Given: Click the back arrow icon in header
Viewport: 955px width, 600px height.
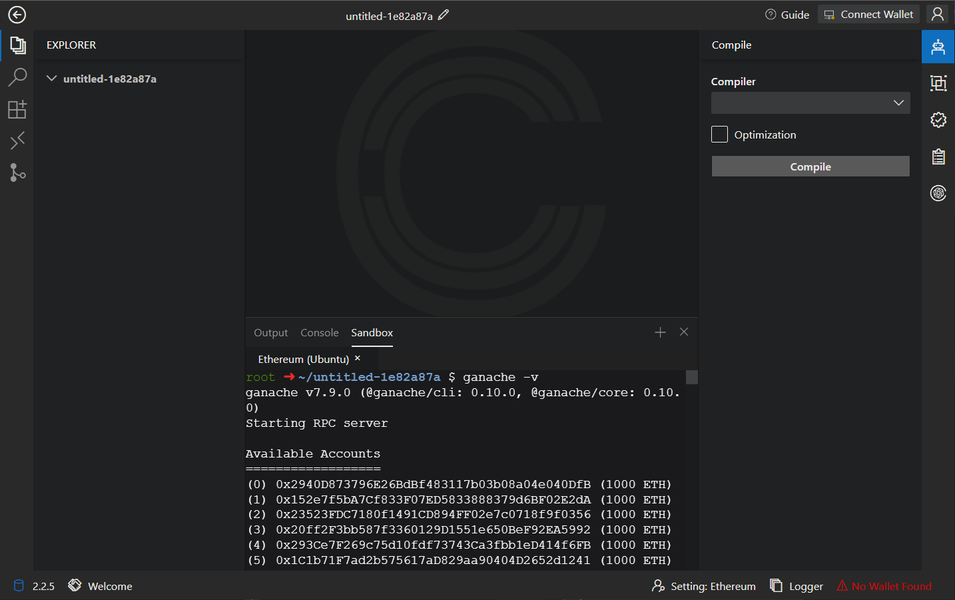Looking at the screenshot, I should tap(17, 15).
